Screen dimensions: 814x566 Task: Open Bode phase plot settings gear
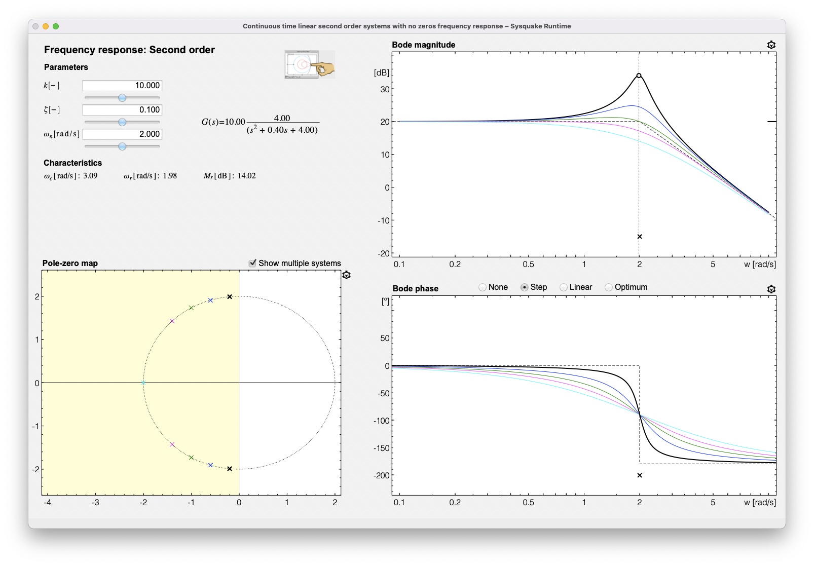point(771,289)
